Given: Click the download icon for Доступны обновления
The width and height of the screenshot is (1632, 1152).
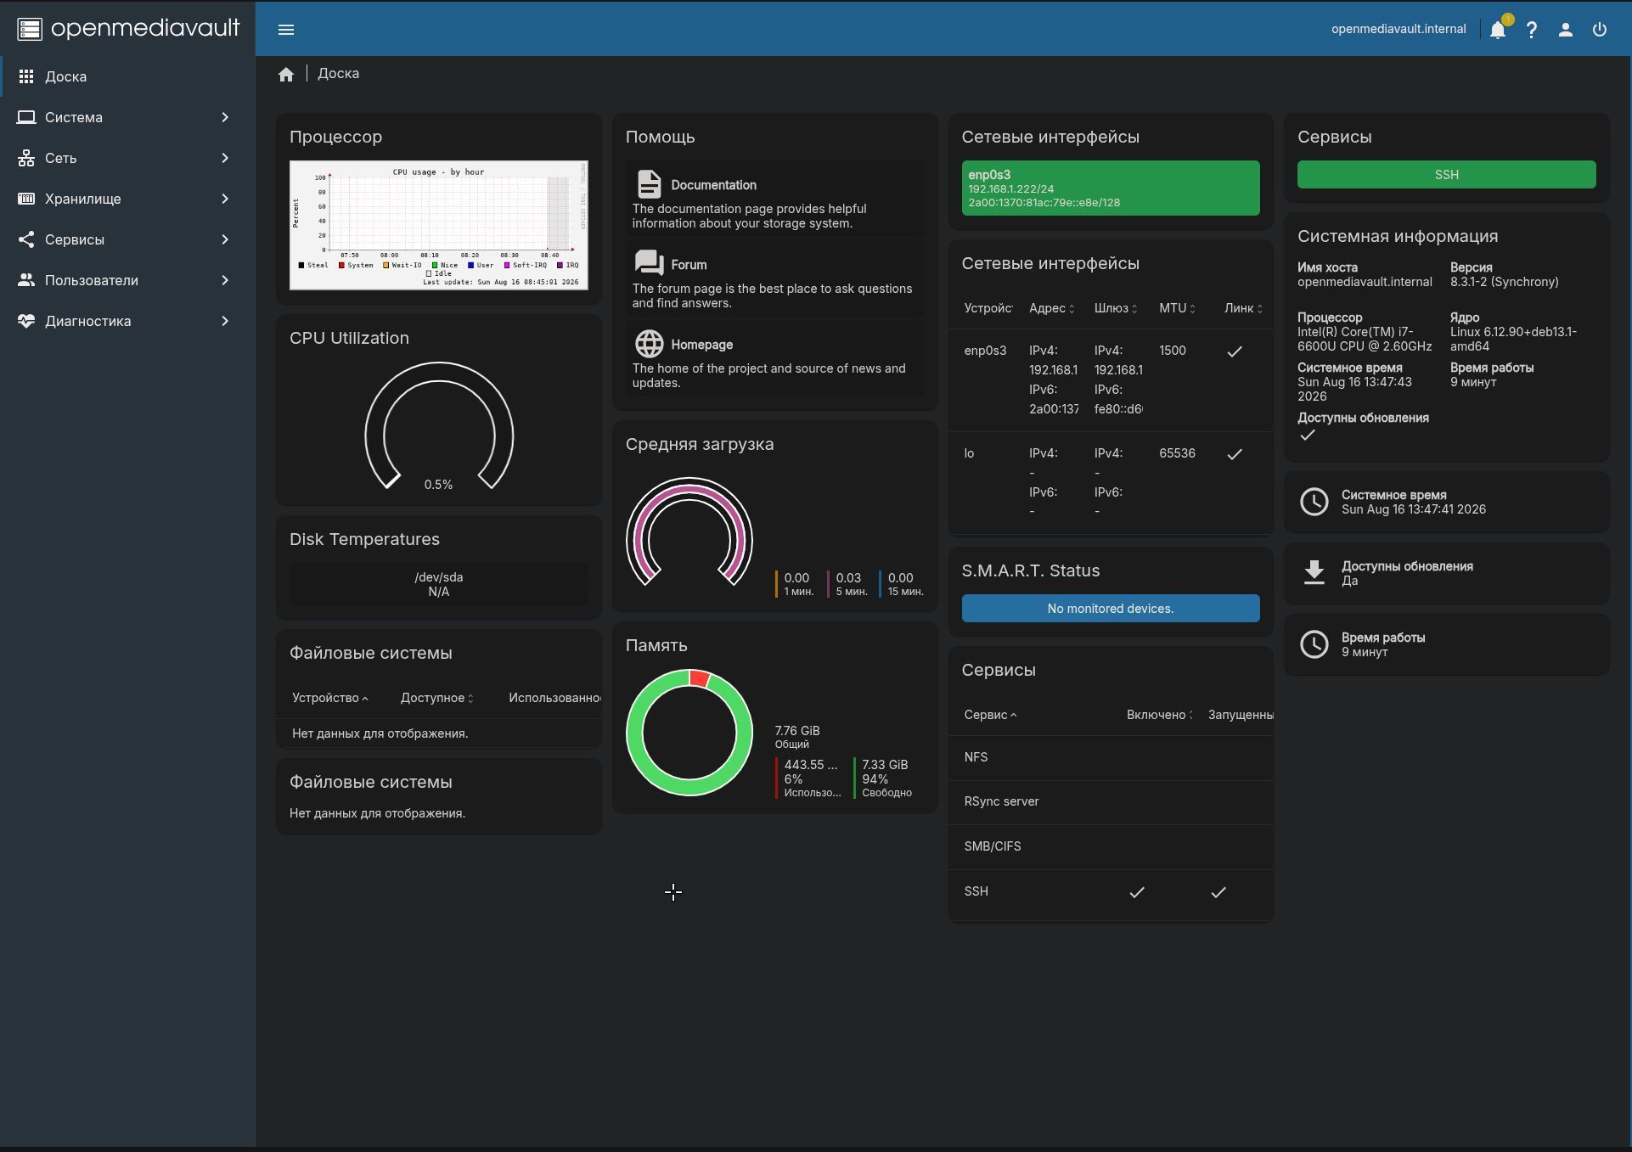Looking at the screenshot, I should click(x=1314, y=573).
